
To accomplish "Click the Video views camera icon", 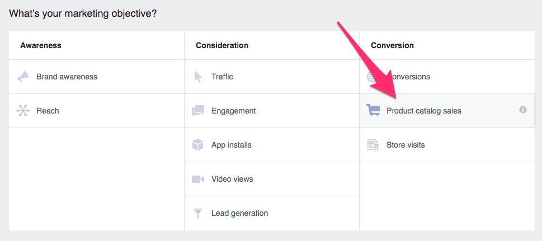I will (x=198, y=179).
